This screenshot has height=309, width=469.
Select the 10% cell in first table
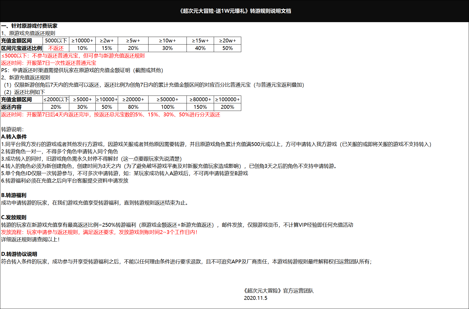click(82, 48)
